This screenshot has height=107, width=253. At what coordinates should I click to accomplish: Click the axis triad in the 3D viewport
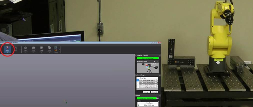(65, 102)
